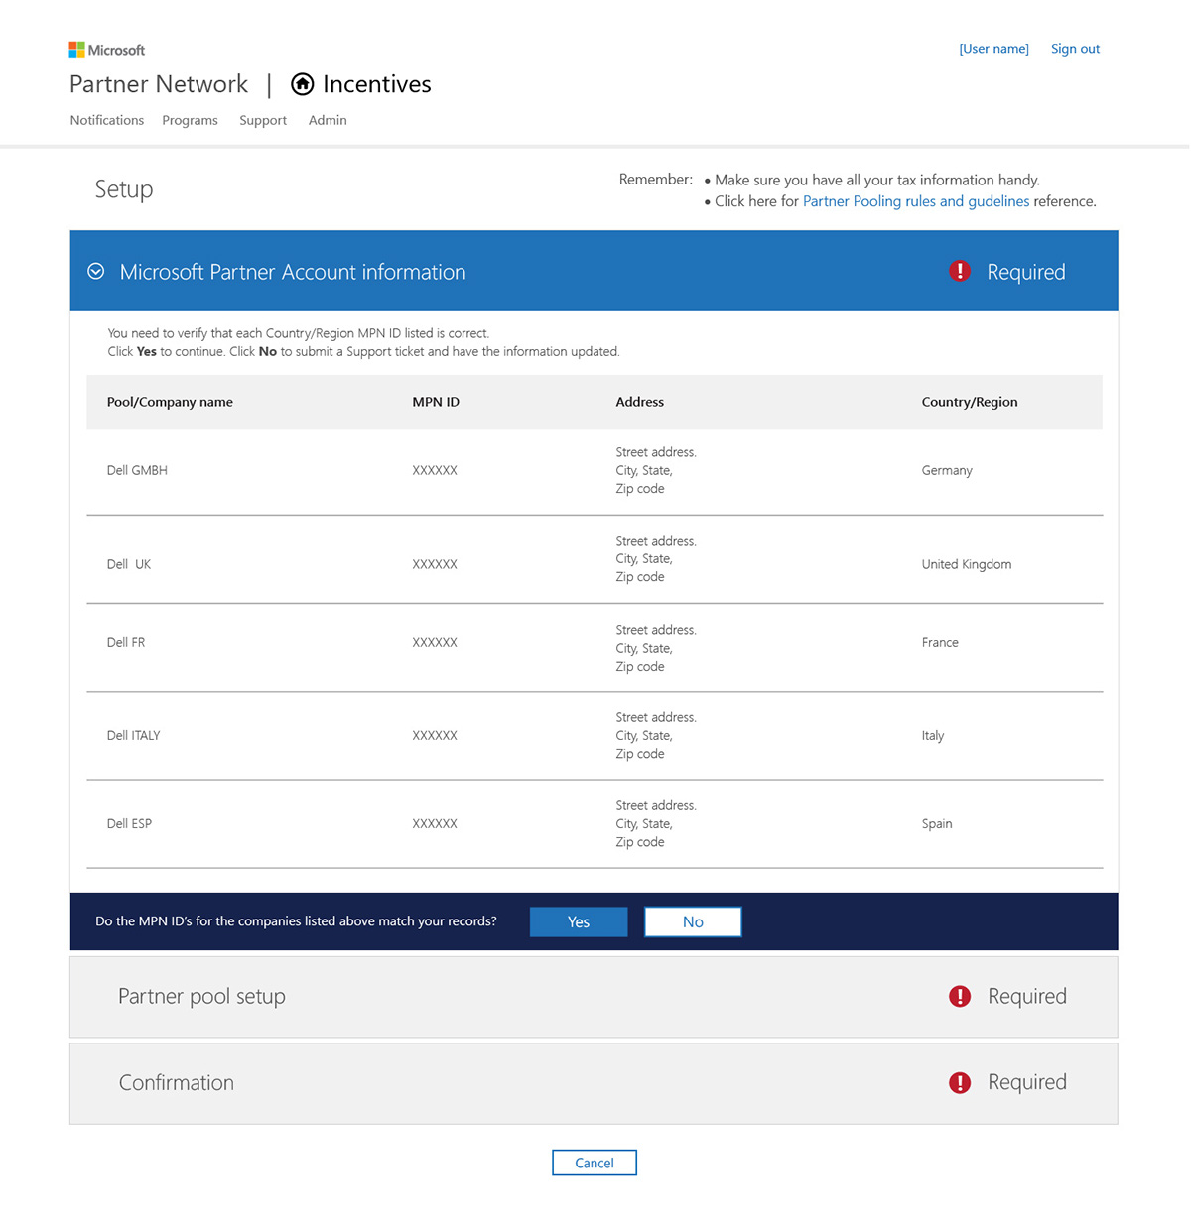Collapse the Microsoft Partner Account information section

[96, 272]
